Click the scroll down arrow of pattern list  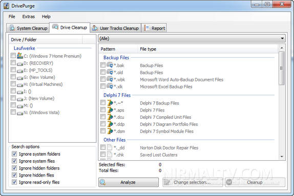(282, 157)
